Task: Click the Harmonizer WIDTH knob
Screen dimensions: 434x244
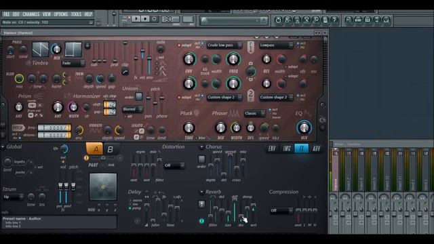Action: (73, 107)
